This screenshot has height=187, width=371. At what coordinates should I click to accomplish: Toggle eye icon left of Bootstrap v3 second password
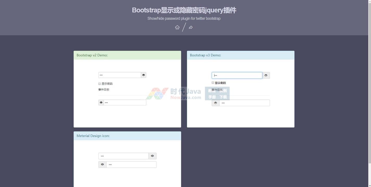(x=216, y=103)
